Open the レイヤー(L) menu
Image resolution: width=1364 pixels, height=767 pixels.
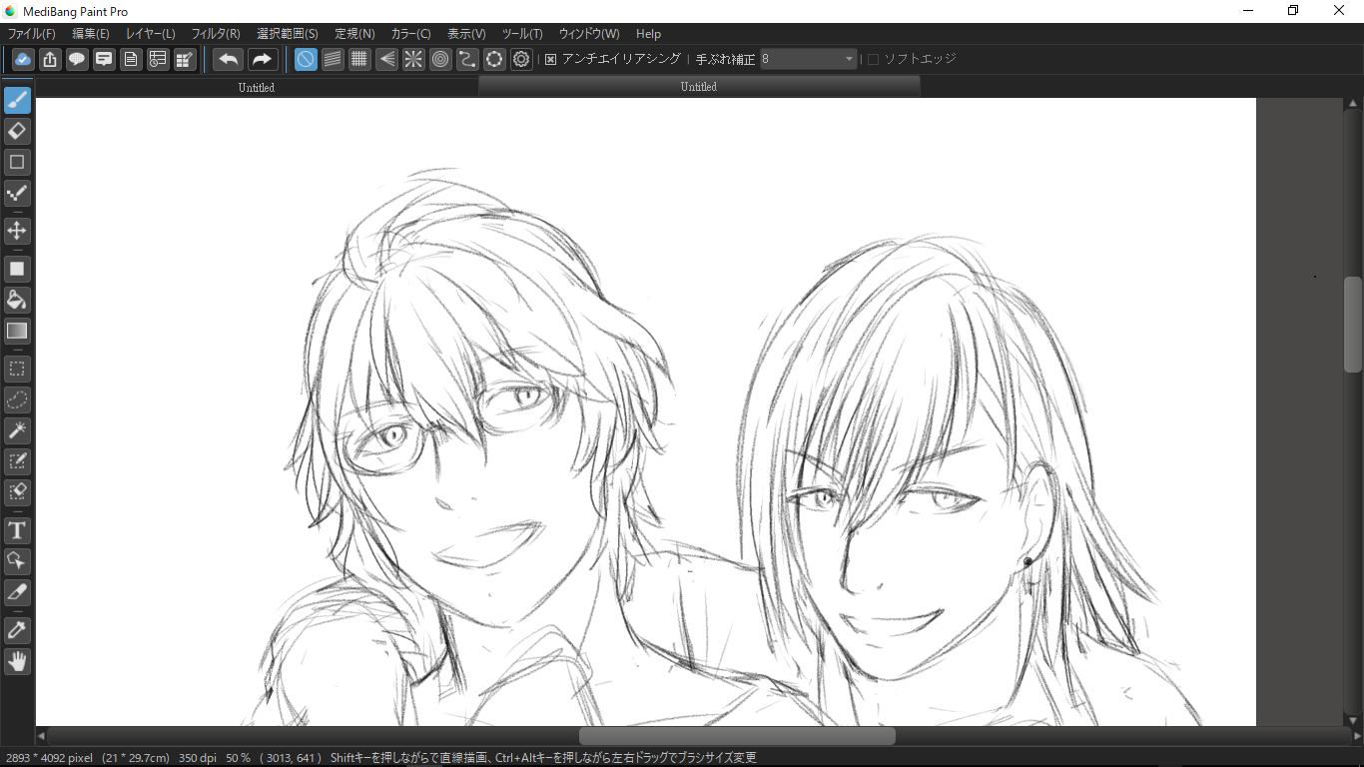pyautogui.click(x=151, y=34)
